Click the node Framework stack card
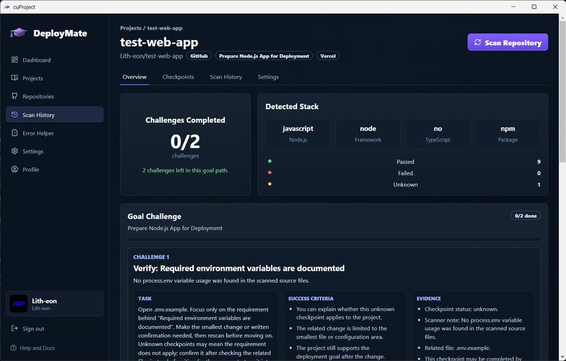 tap(368, 134)
